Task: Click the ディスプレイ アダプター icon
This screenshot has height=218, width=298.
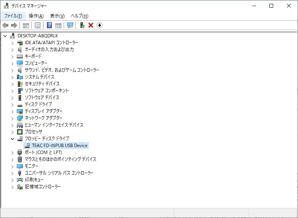Action: tap(20, 111)
